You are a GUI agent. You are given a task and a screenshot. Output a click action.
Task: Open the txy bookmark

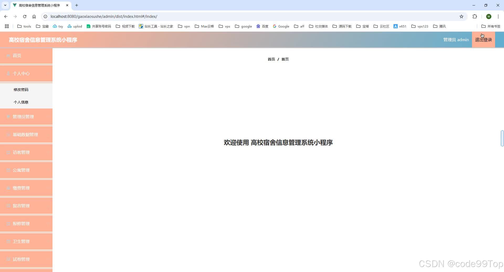[x=58, y=26]
